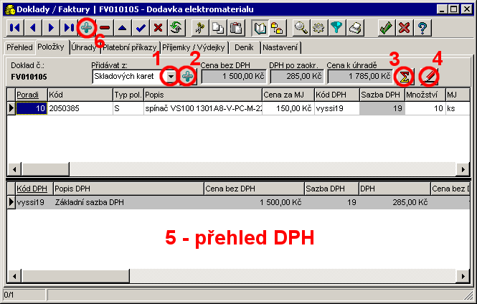Click the printer icon in toolbar
The image size is (477, 304).
tap(356, 28)
